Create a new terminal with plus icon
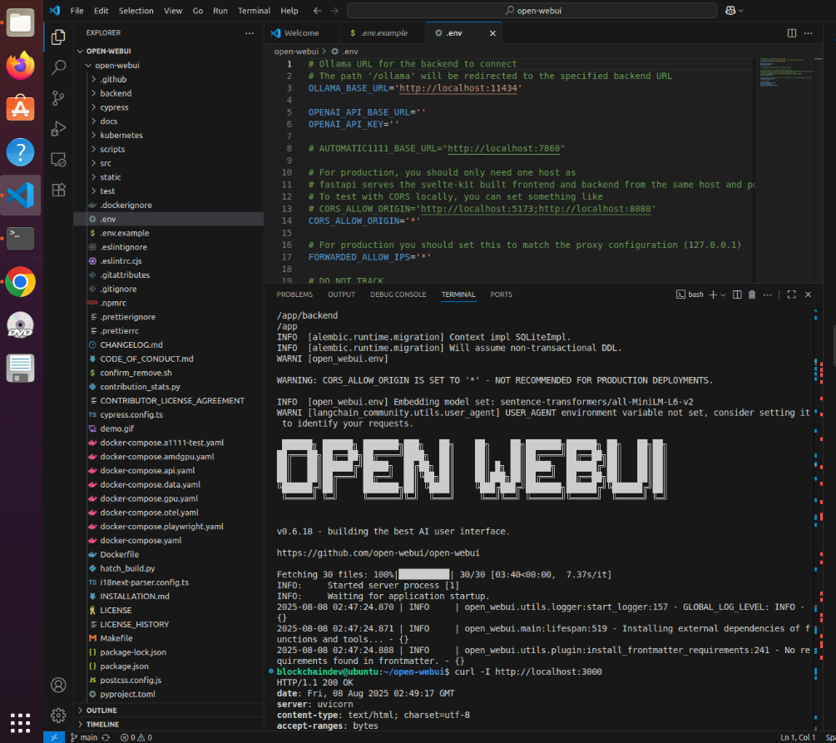The image size is (836, 743). click(713, 295)
